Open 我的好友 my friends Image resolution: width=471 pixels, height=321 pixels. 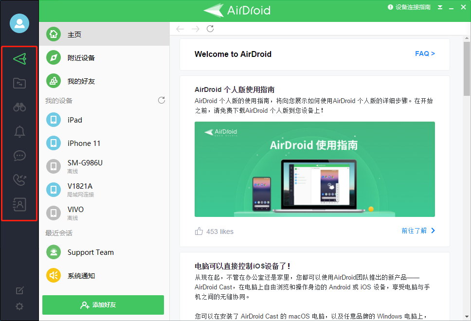104,81
